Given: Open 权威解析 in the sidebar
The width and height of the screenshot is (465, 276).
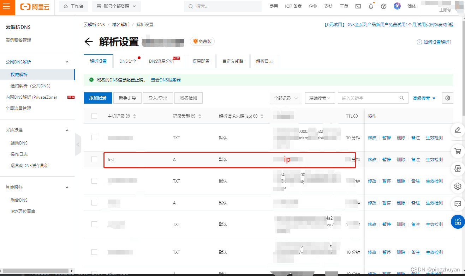Looking at the screenshot, I should [x=37, y=74].
